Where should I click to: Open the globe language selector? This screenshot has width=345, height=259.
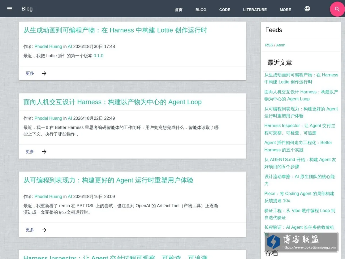coord(307,9)
